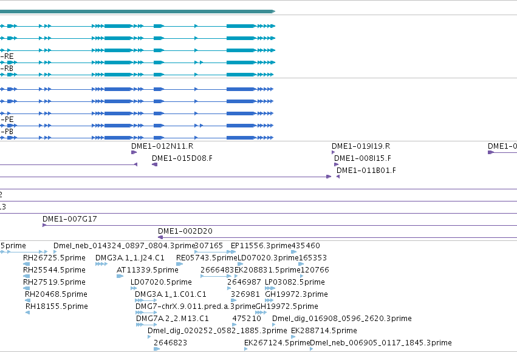
Task: Select the teal gene span bar at top
Action: 137,12
